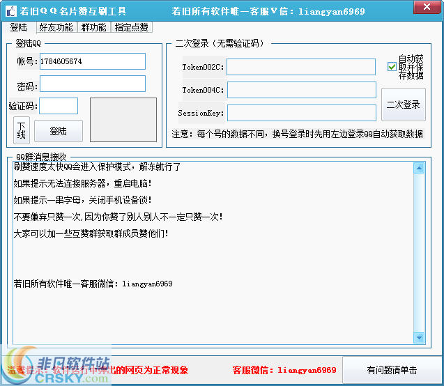Click the message list scroll up arrow
The image size is (444, 386).
419,168
